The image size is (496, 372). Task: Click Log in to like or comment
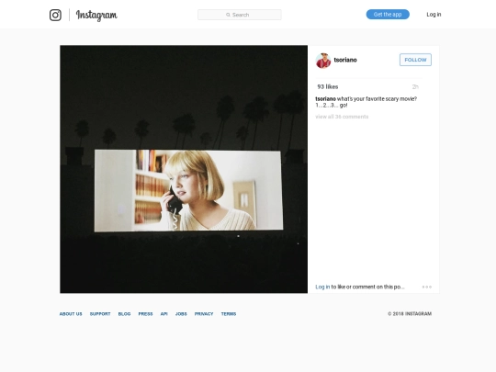click(x=322, y=287)
